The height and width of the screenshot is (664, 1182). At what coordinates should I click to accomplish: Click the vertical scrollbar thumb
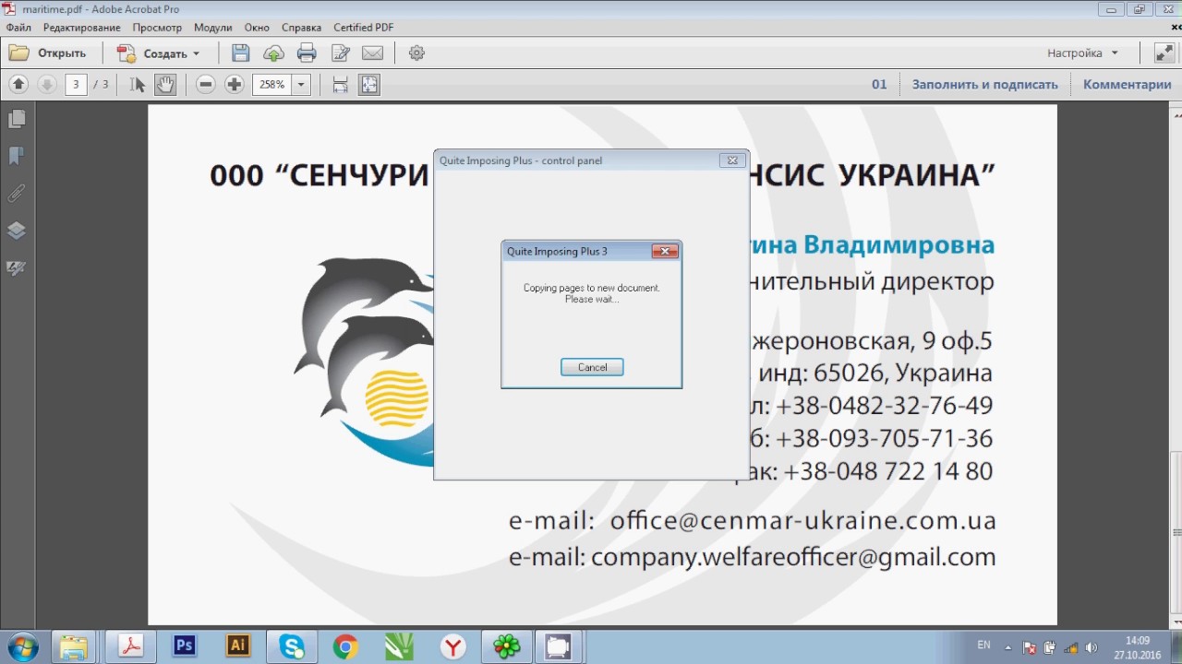pos(1176,530)
